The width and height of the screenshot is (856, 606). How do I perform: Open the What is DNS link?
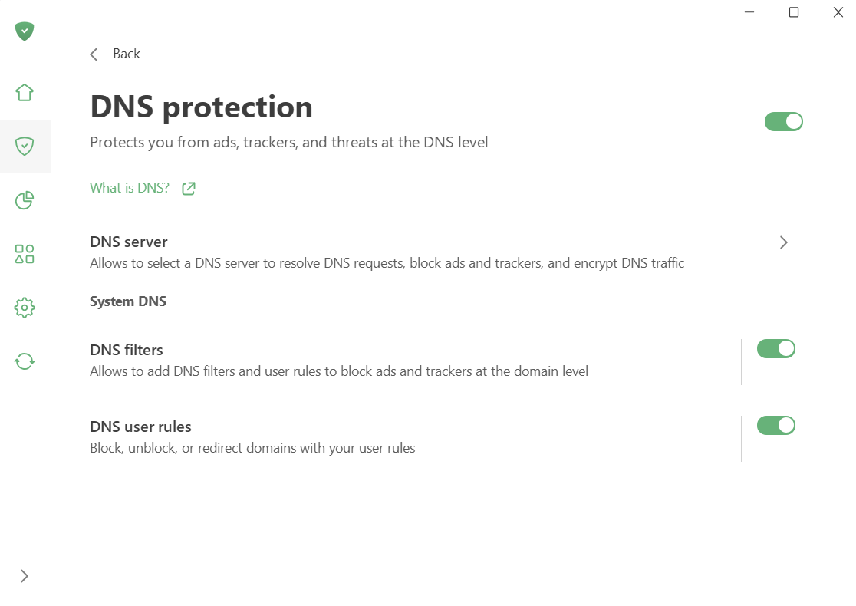[128, 187]
